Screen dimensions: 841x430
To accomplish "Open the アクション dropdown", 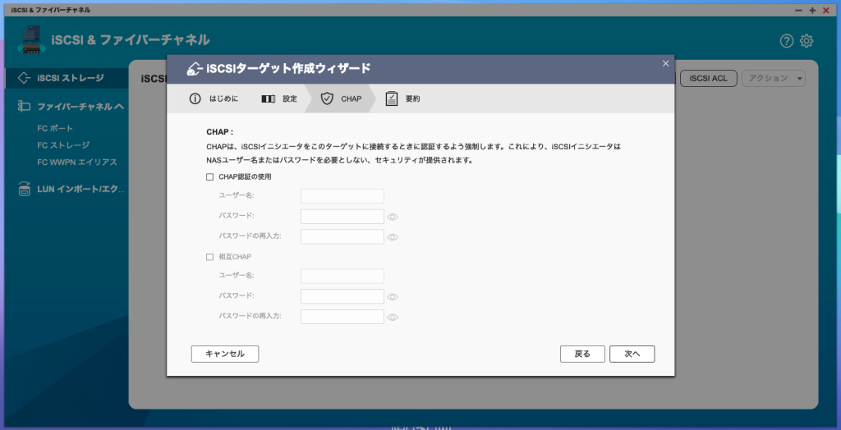I will [773, 78].
